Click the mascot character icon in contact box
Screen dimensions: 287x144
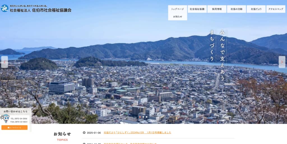point(5,119)
